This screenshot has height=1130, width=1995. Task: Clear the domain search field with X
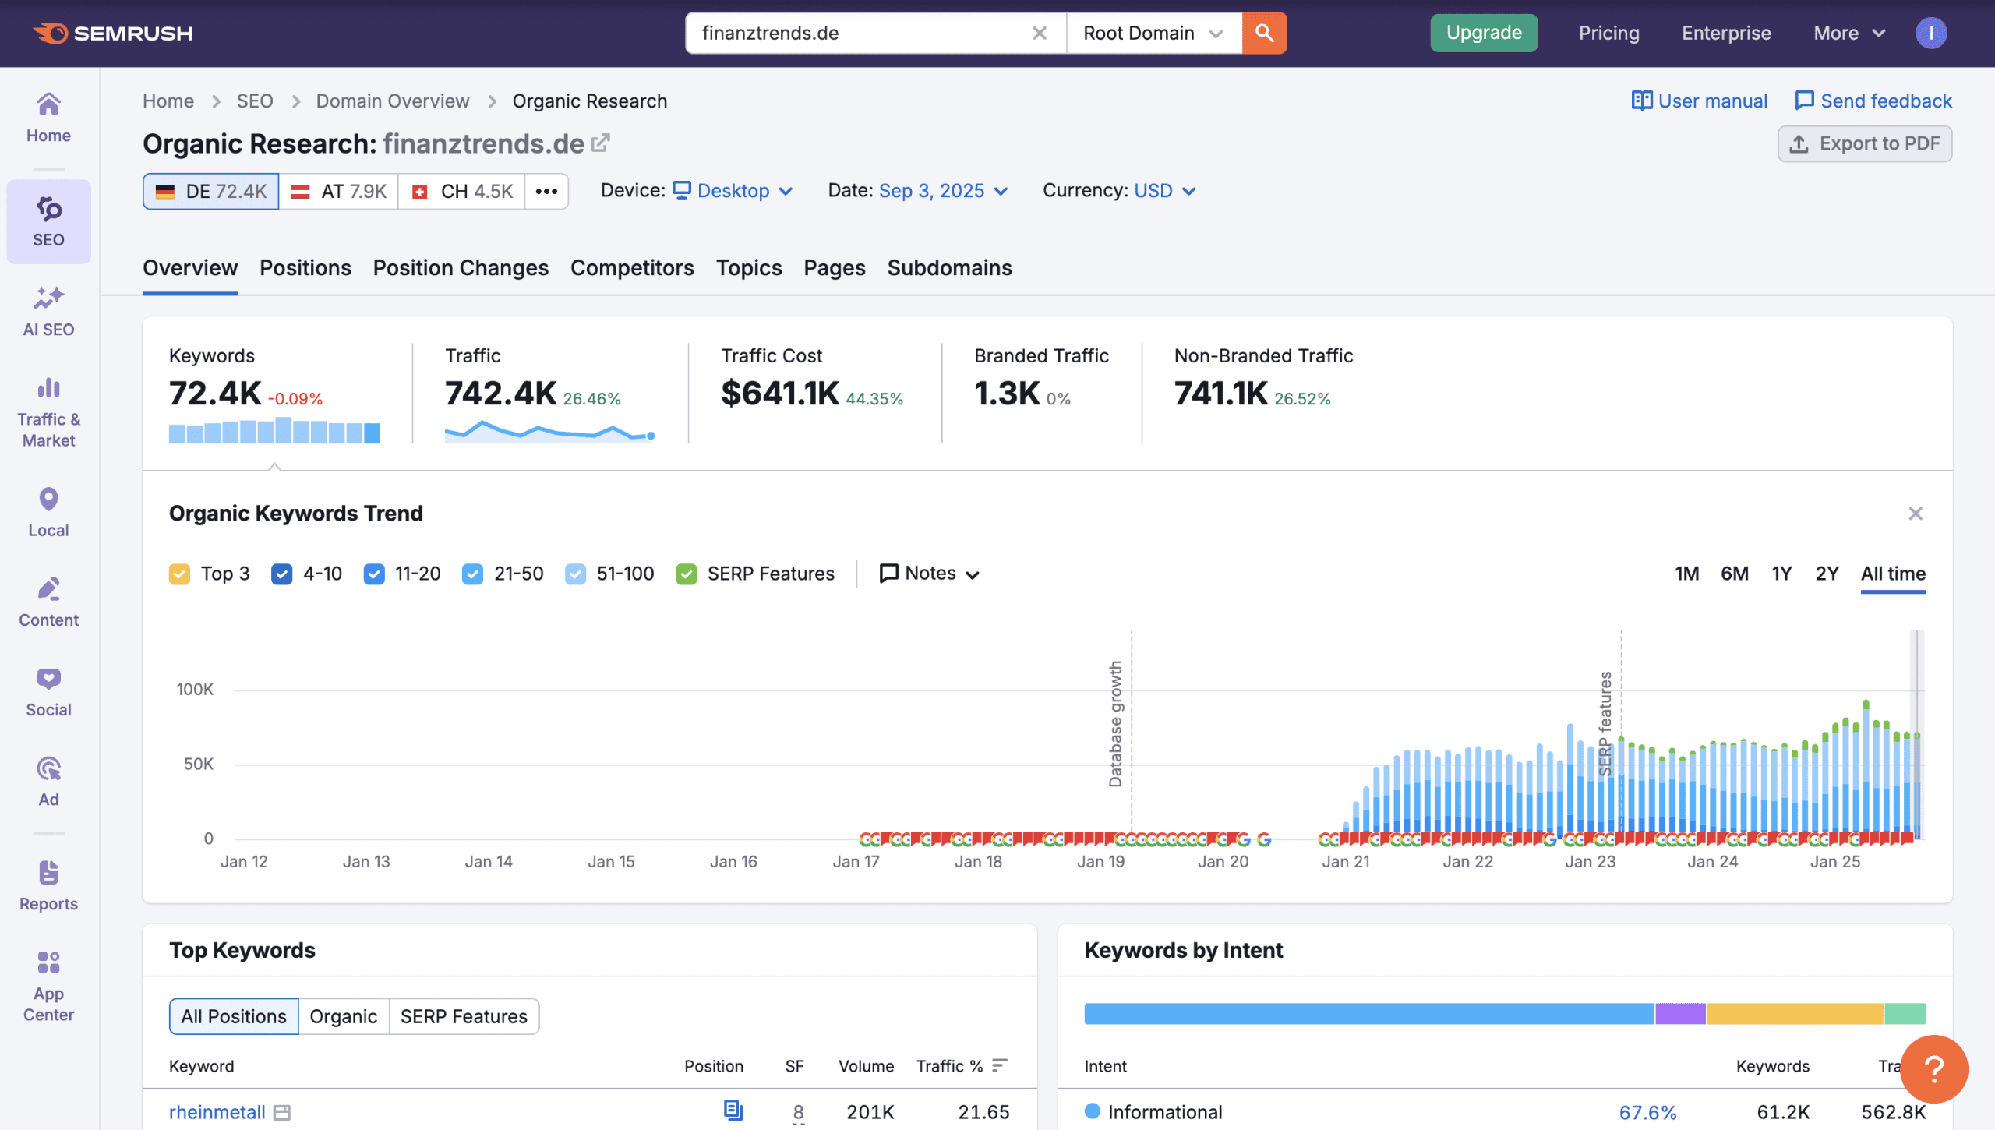click(x=1039, y=33)
